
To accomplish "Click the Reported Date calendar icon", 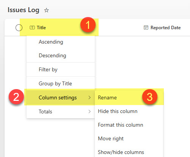I will (x=146, y=28).
